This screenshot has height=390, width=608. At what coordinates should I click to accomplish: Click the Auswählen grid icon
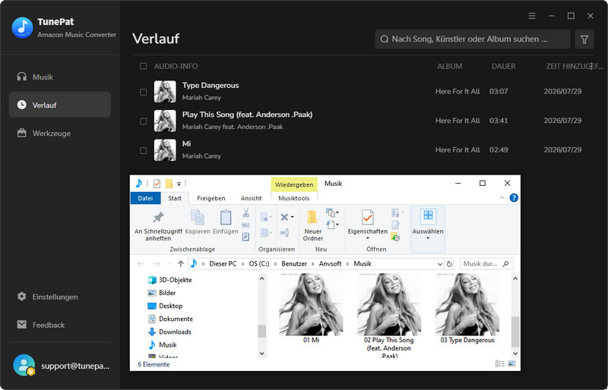[x=428, y=215]
